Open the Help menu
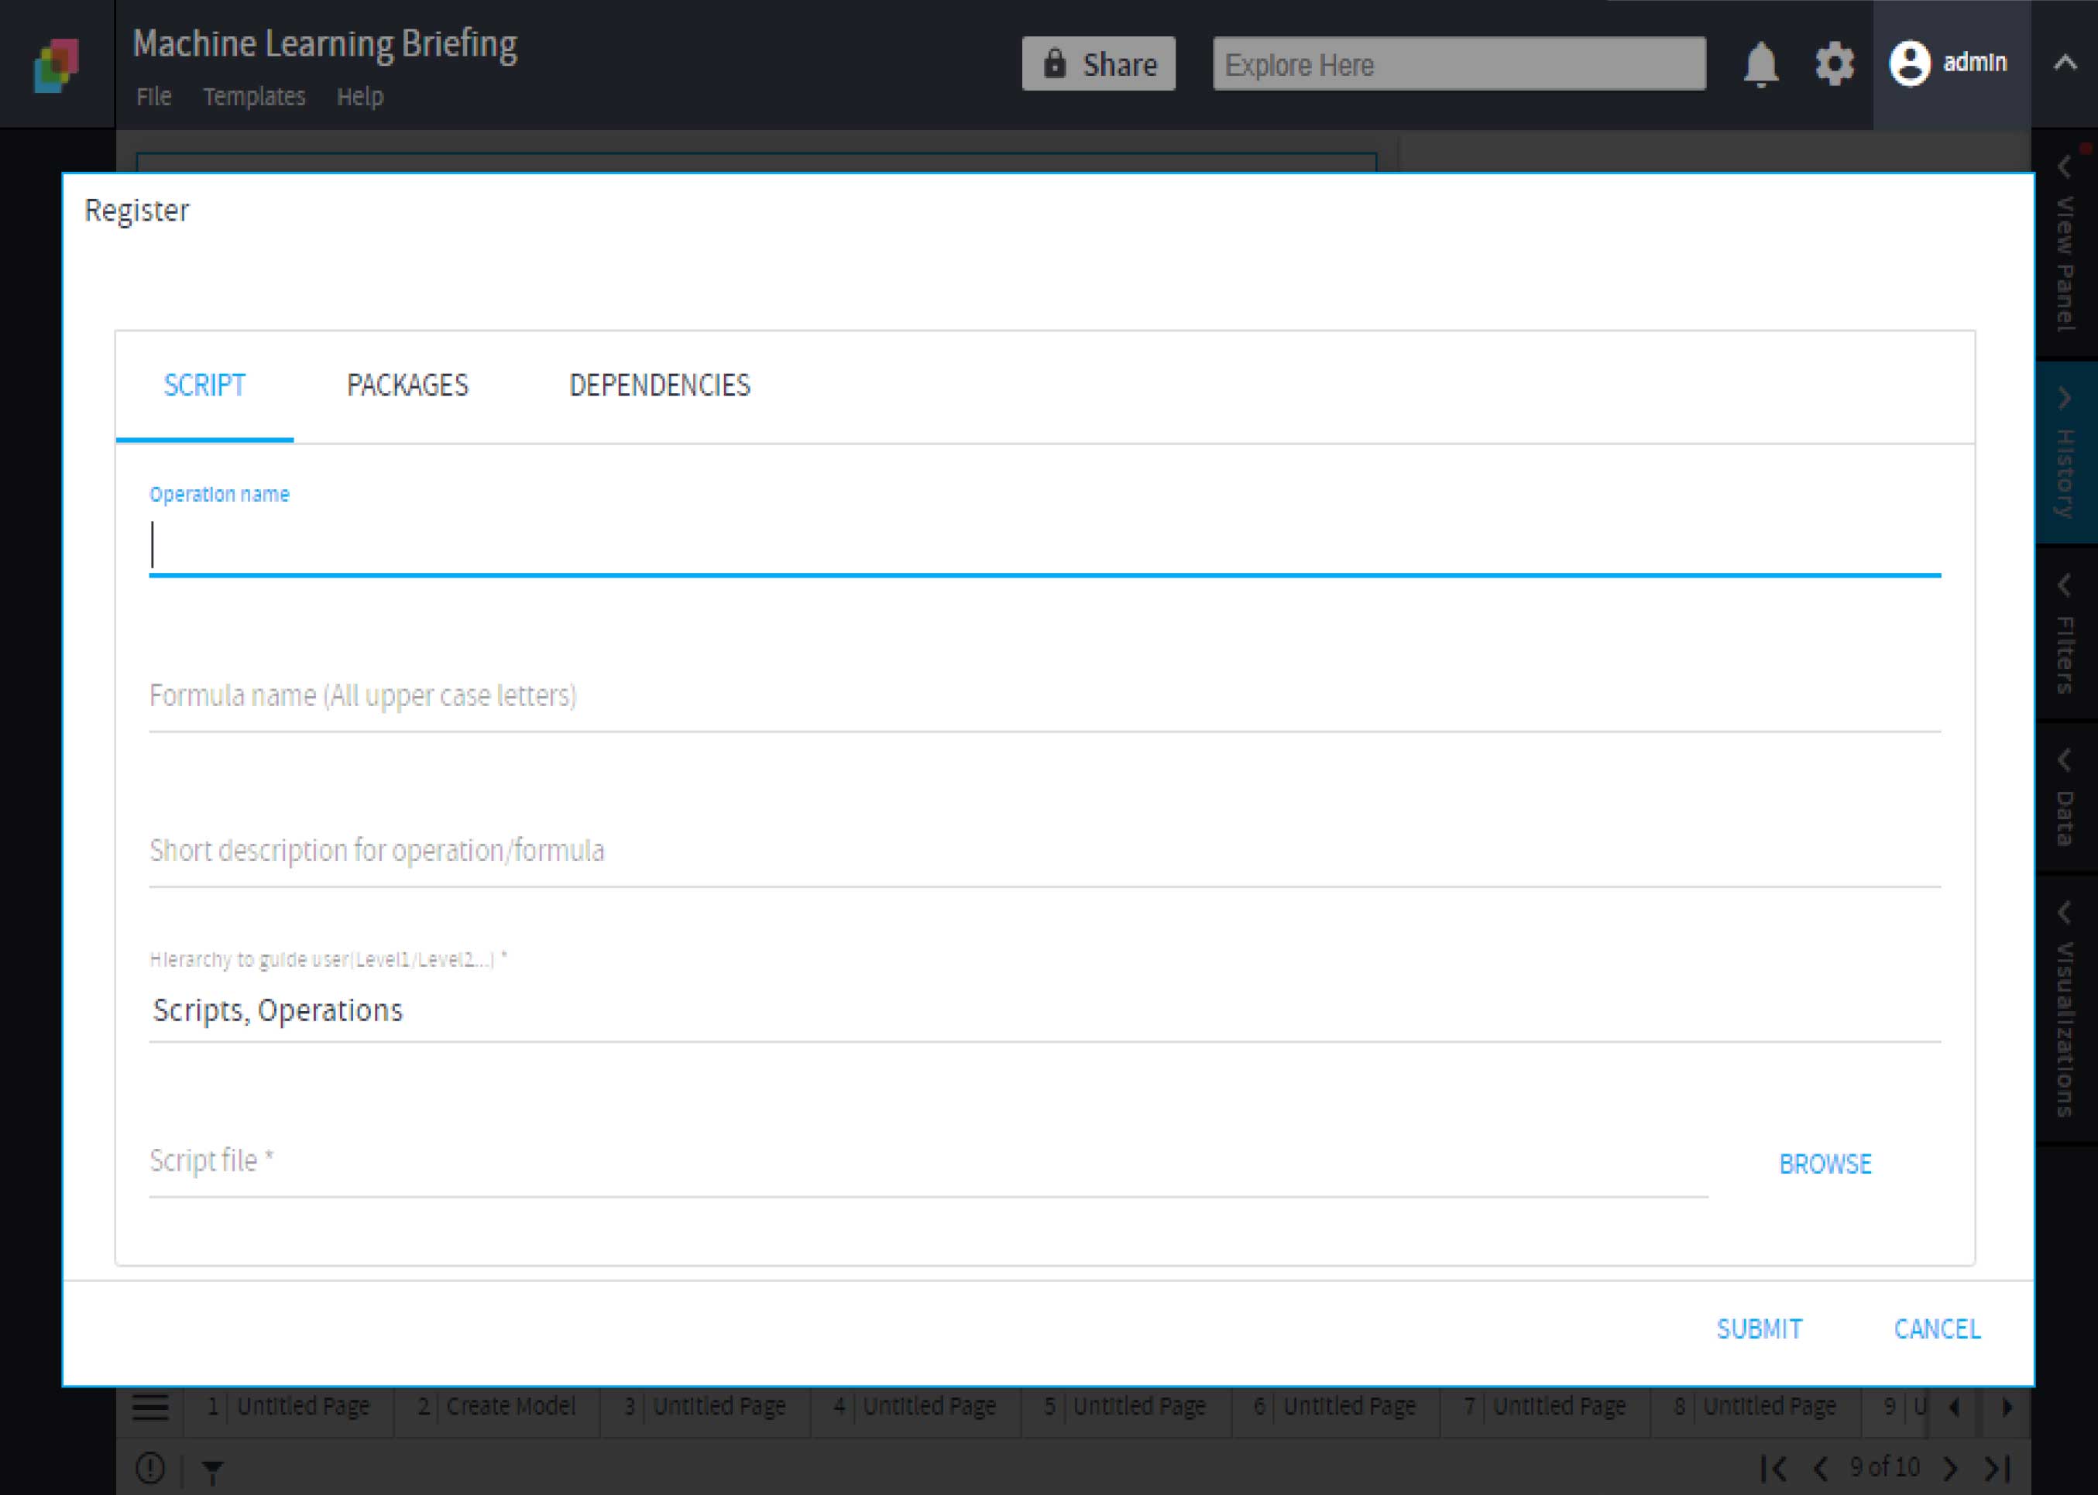 (360, 96)
